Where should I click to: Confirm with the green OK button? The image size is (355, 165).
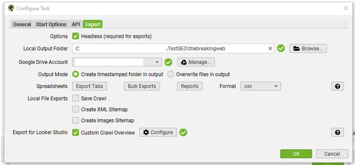coord(296,154)
